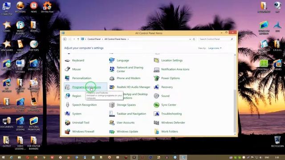Click Internet Explorer in the taskbar

click(11, 157)
